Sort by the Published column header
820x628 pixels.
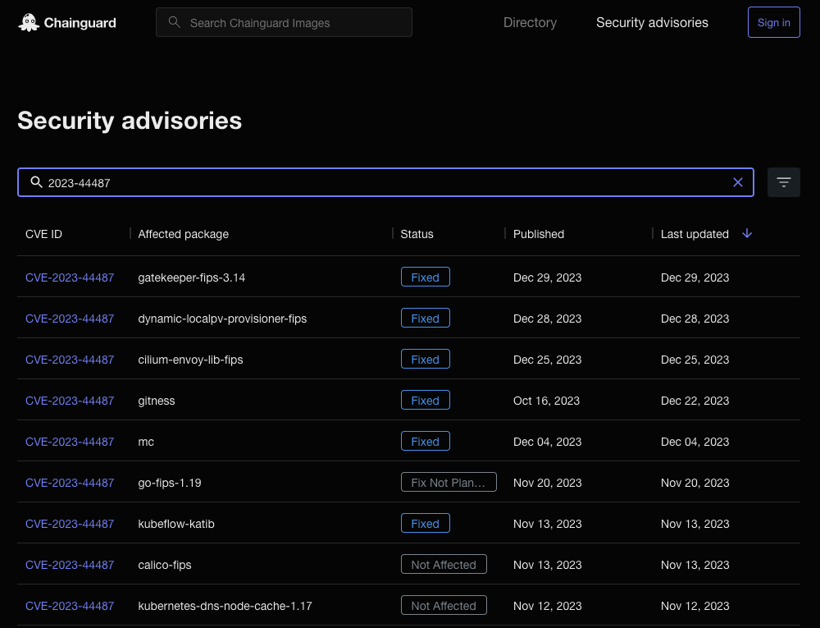[x=538, y=234]
